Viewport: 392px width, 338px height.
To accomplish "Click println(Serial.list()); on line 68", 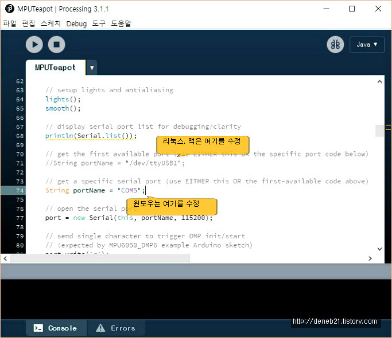I will click(91, 136).
